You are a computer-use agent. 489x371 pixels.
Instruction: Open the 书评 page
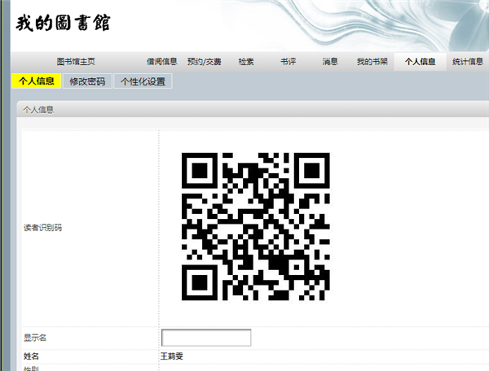(288, 62)
